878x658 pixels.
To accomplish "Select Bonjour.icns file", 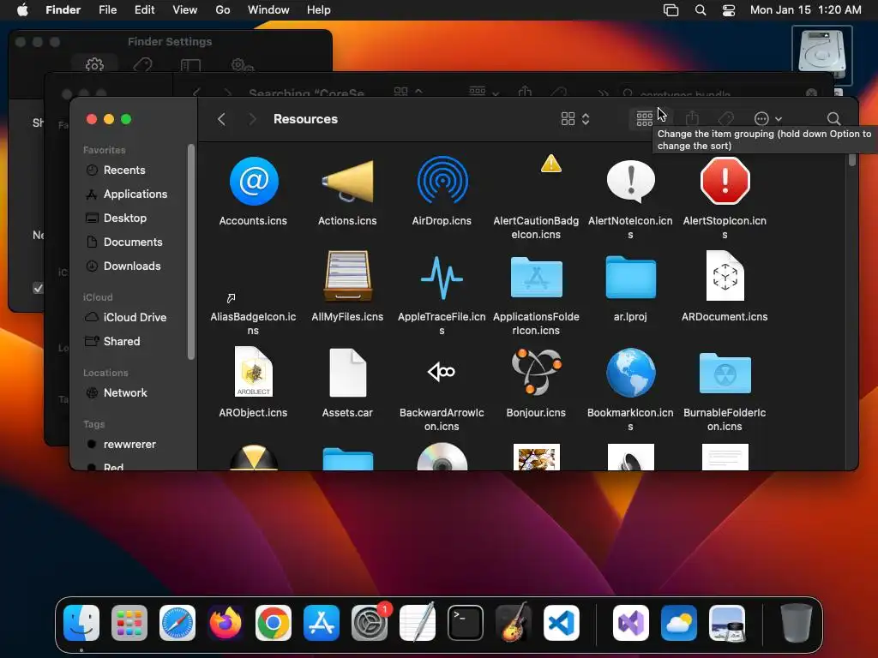I will [537, 372].
